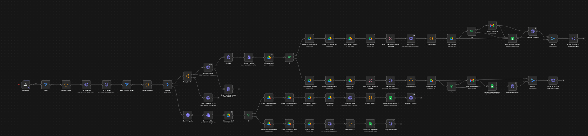
Task: Open the Parsear Datos code node
Action: [66, 85]
